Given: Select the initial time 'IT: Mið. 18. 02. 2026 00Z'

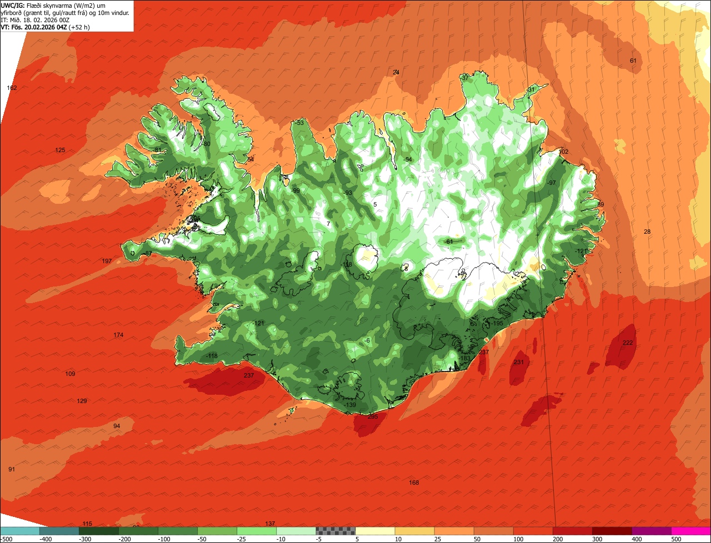Looking at the screenshot, I should click(x=36, y=19).
